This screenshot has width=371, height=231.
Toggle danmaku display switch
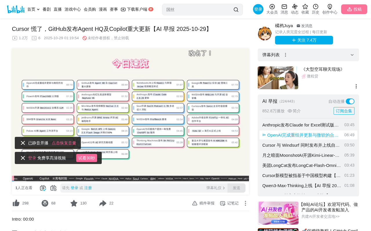(x=43, y=188)
